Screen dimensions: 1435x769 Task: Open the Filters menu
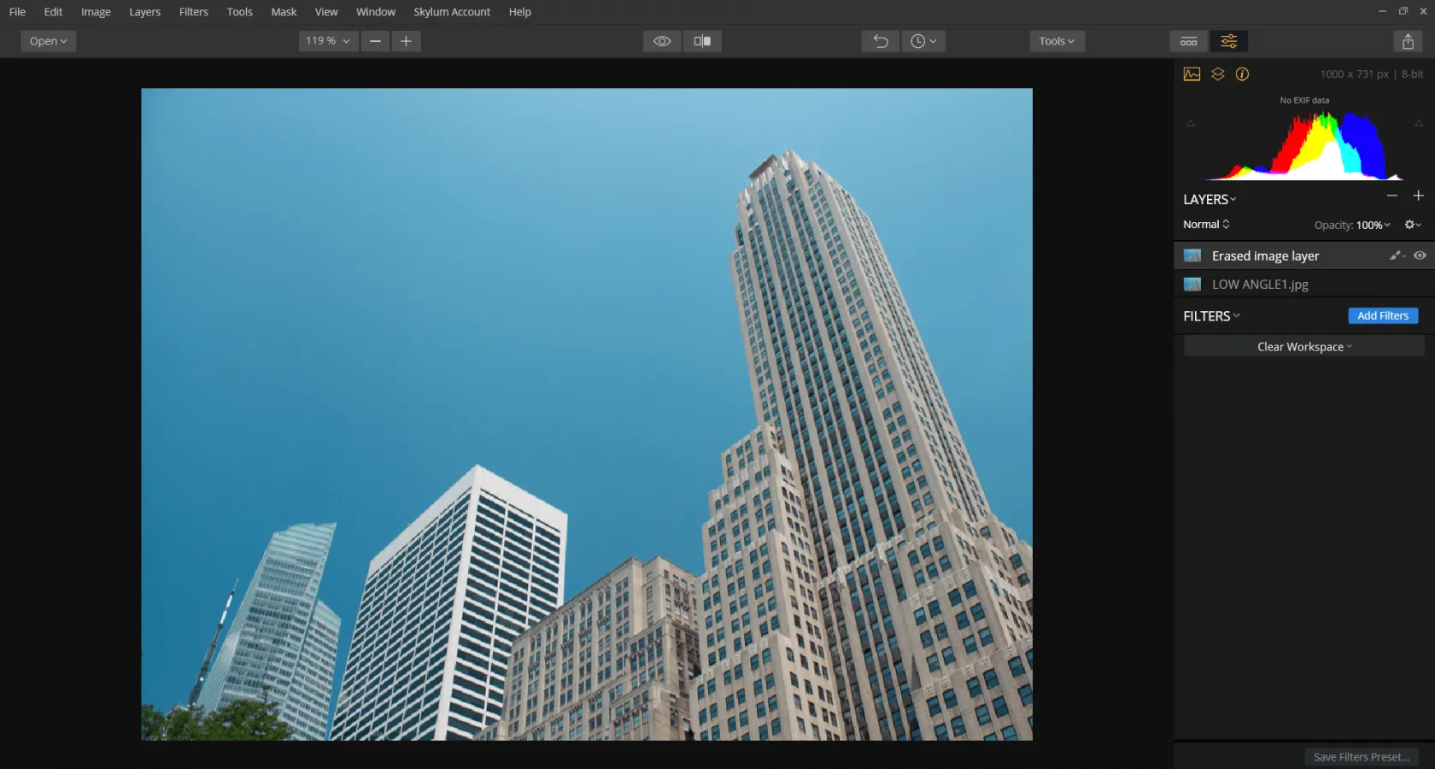coord(193,12)
